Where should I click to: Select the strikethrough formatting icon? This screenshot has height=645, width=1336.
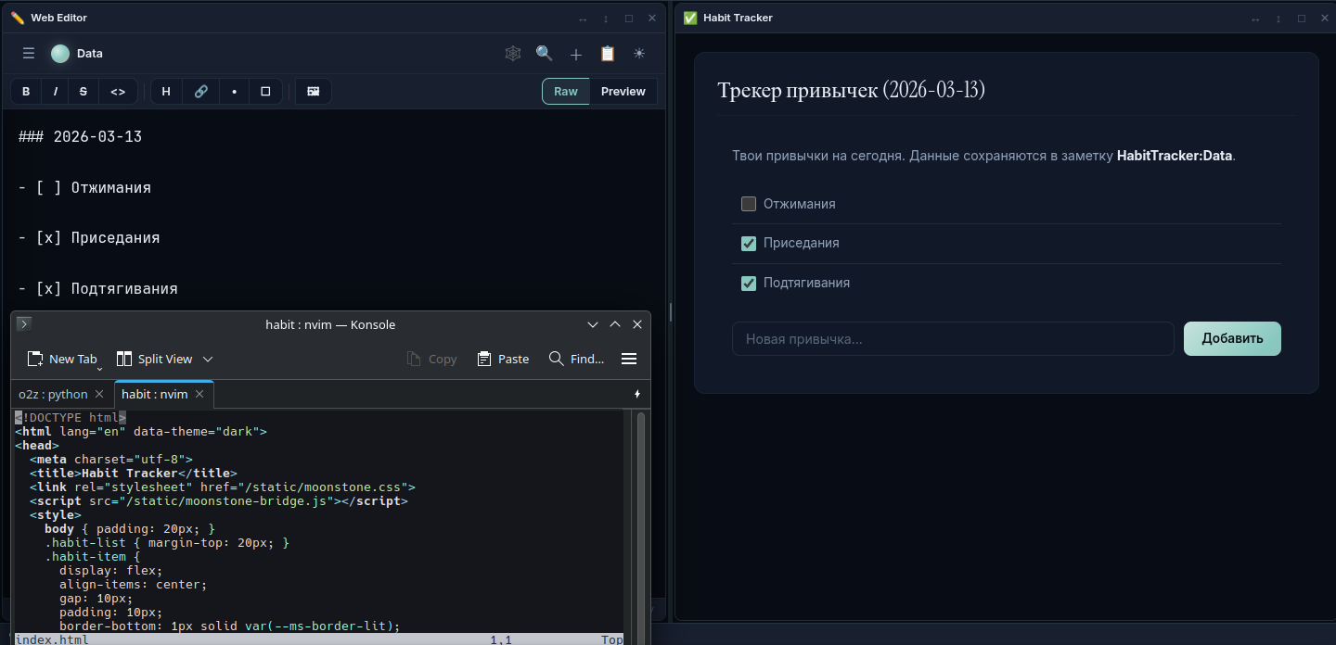point(83,91)
